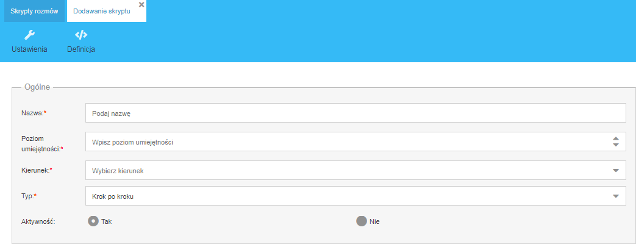Open the Typ dropdown showing Krok po kroku

pos(356,196)
